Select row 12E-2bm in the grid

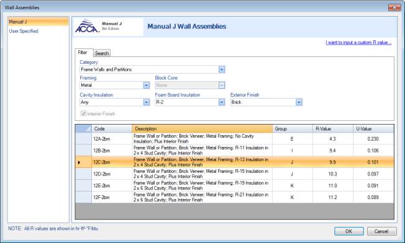pos(235,185)
